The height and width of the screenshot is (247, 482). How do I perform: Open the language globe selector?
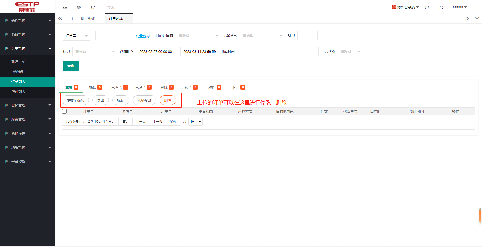pos(79,7)
